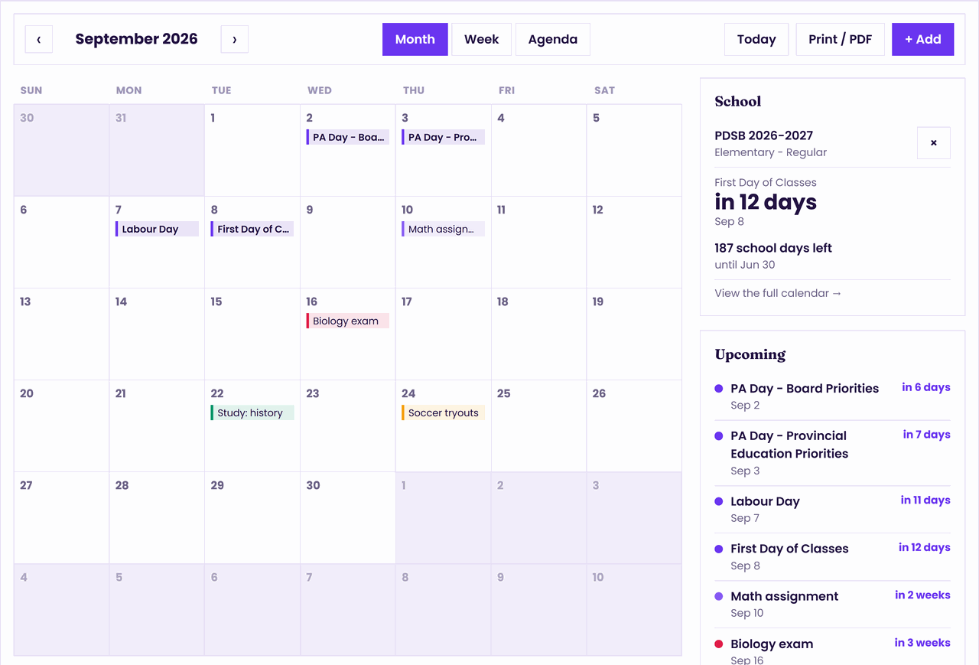Screen dimensions: 979x665
Task: Select September 1 day cell
Action: 252,151
